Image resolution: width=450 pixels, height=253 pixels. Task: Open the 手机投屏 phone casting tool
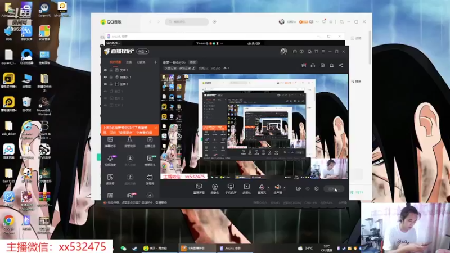[x=231, y=189]
